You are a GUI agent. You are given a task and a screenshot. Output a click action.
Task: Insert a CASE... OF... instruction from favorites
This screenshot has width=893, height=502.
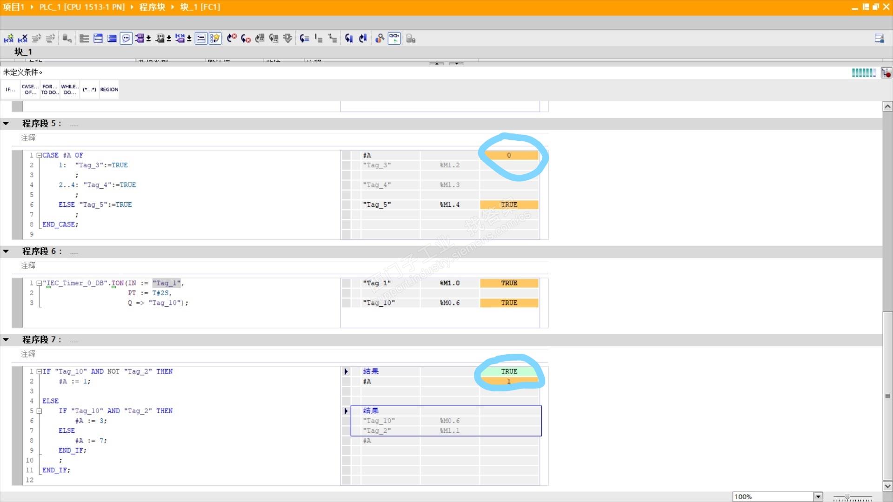tap(30, 89)
